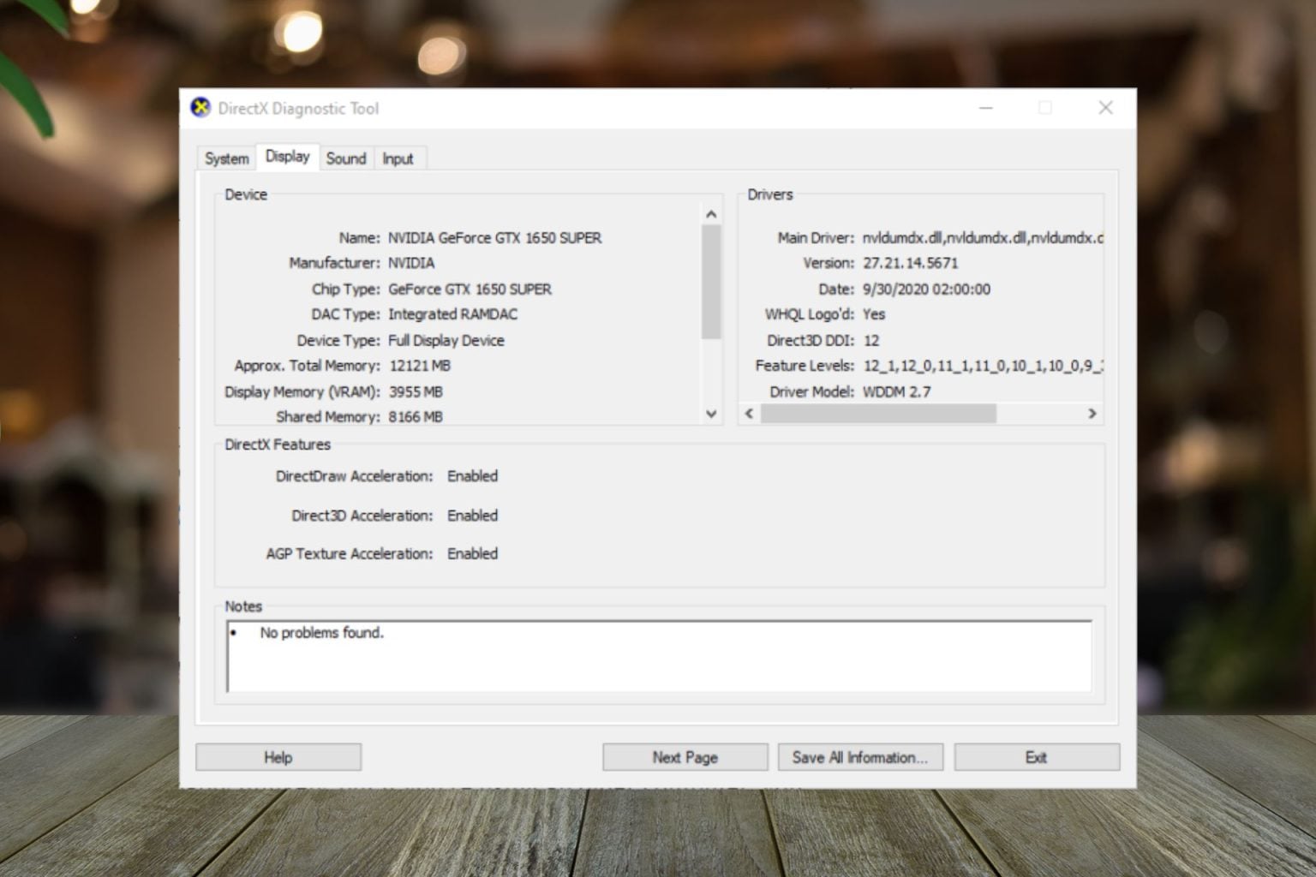The image size is (1316, 877).
Task: Select the 'No problems found' note text
Action: point(321,632)
